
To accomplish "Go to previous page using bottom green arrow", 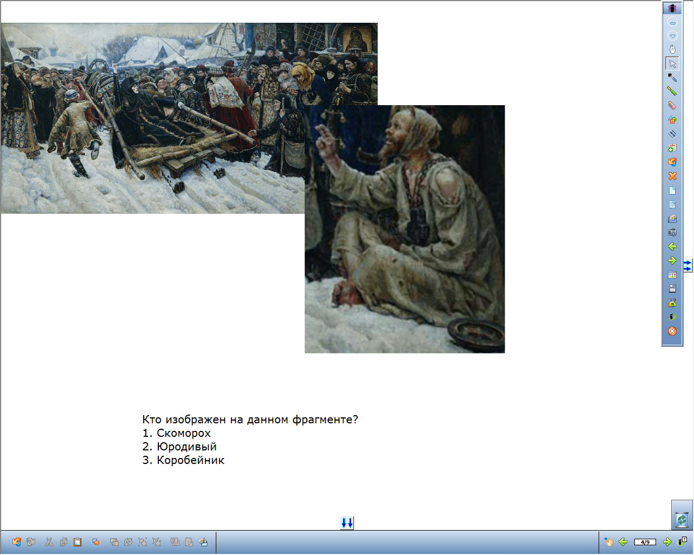I will 624,542.
